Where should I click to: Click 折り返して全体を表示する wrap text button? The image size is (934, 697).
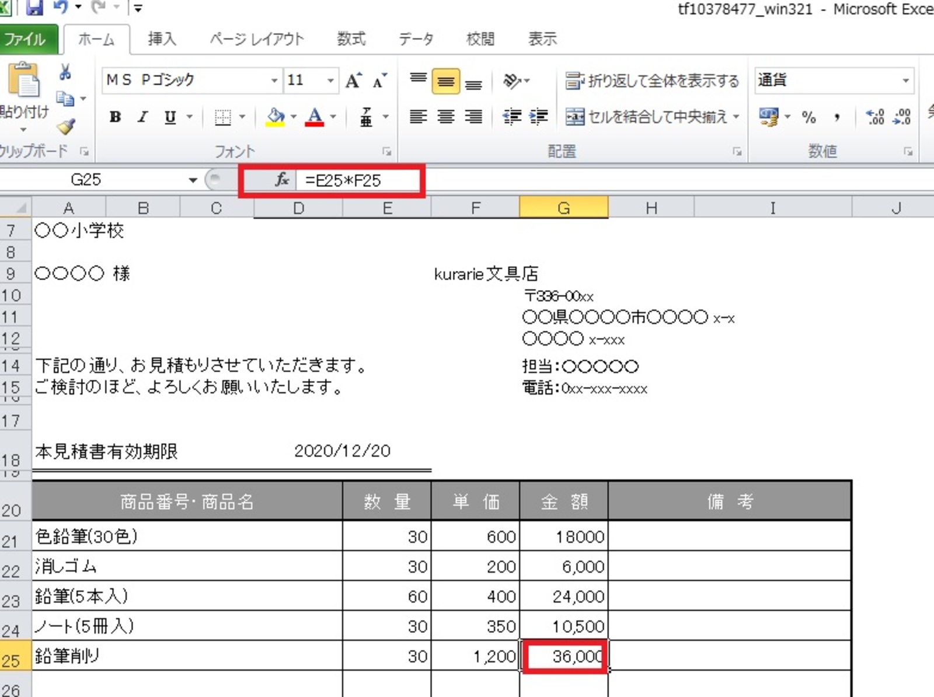(x=652, y=81)
